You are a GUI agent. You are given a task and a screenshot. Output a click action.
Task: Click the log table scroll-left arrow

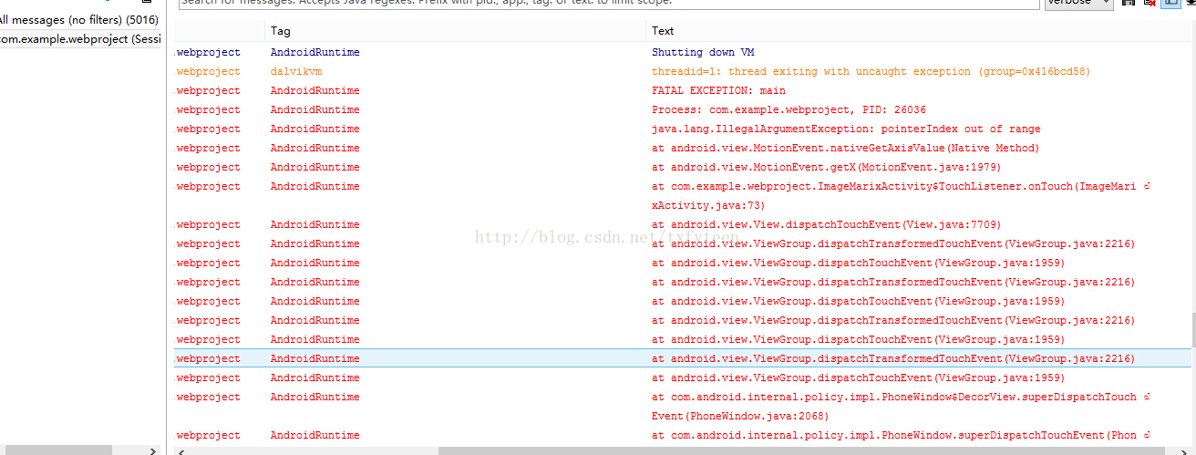(x=180, y=450)
